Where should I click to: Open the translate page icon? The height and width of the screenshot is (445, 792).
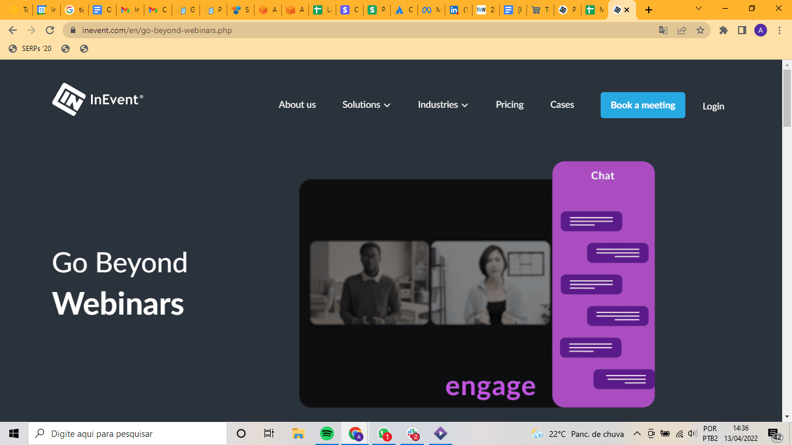click(663, 30)
